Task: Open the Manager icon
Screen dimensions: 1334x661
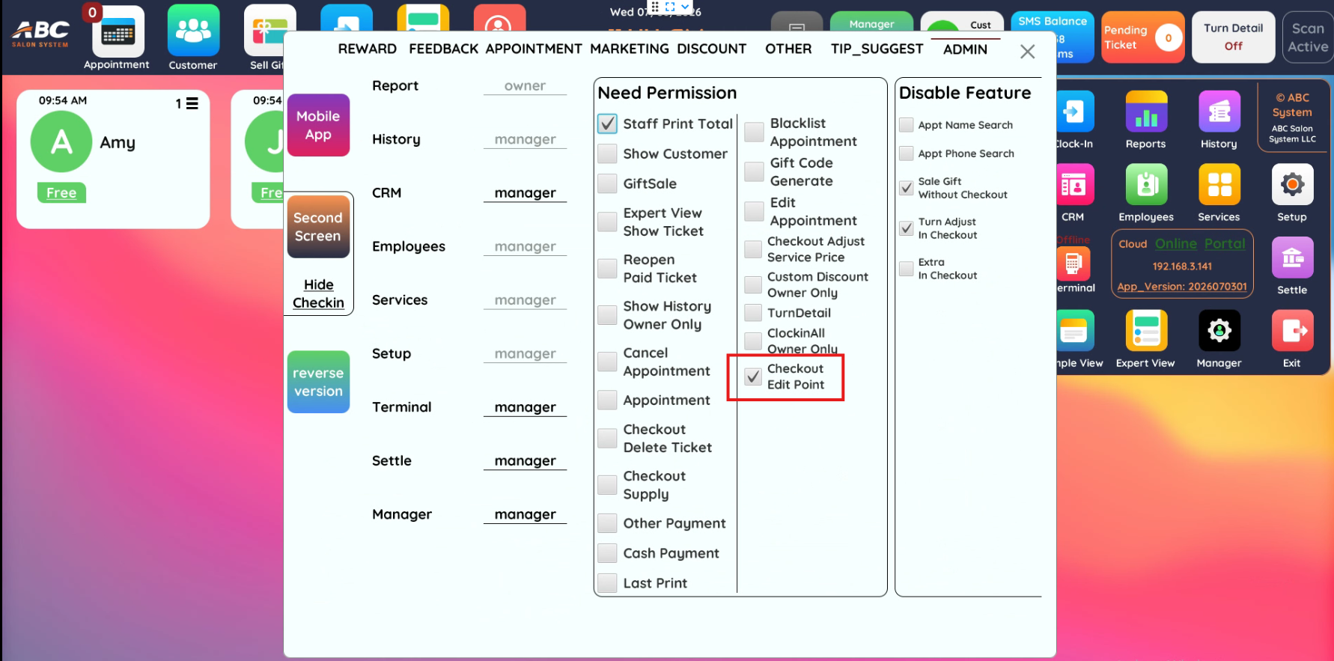Action: click(1219, 330)
